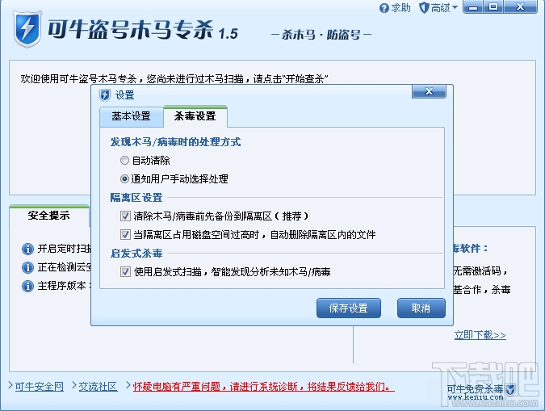
Task: Open 立即下载>> link
Action: (x=480, y=335)
